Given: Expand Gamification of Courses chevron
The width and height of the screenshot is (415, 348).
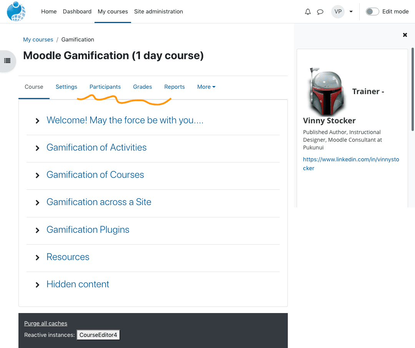Looking at the screenshot, I should (x=37, y=176).
